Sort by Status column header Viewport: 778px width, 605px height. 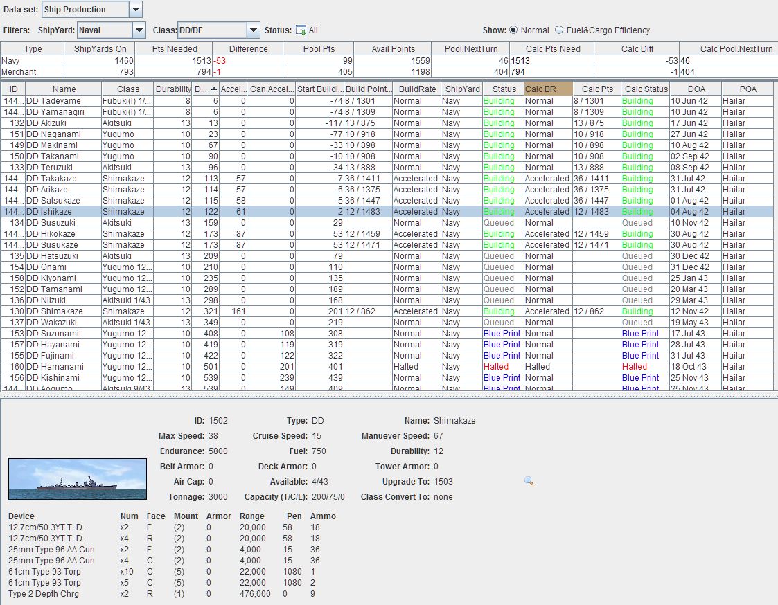point(504,89)
